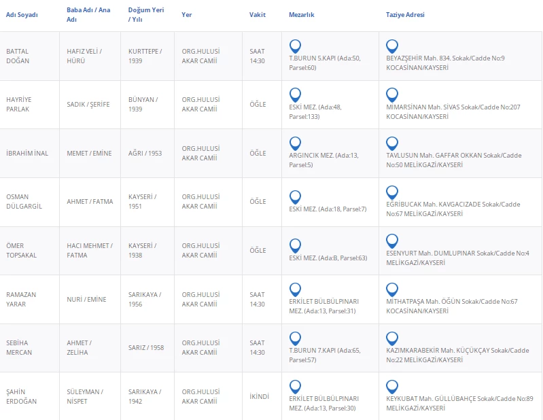The image size is (543, 420).
Task: Open condolence address pin for Hayriye Parlak
Action: point(391,94)
